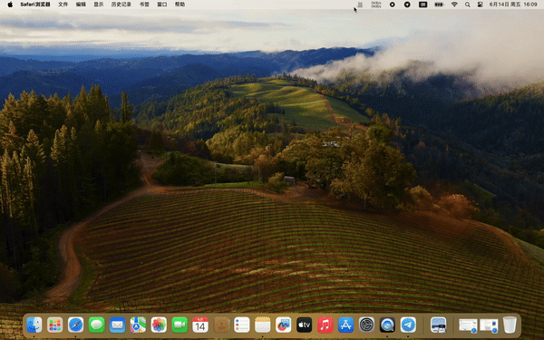
Task: Start FaceTime from the Dock
Action: 180,325
